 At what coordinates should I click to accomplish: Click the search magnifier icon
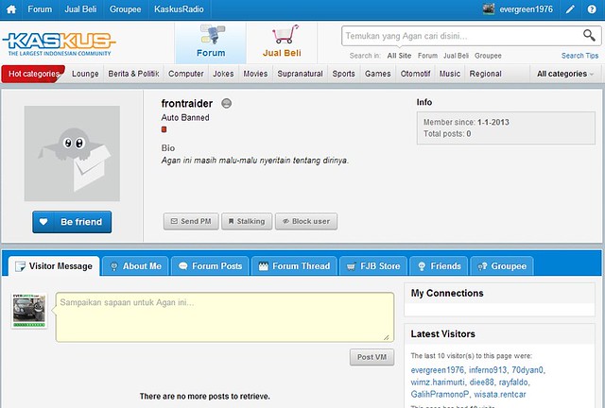click(588, 36)
